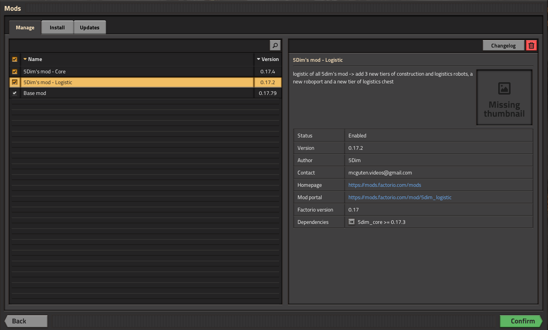Image resolution: width=548 pixels, height=330 pixels.
Task: Select the Manage tab
Action: pos(25,27)
